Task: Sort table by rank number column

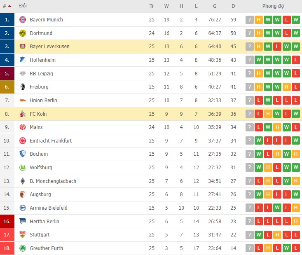Action: (7, 6)
